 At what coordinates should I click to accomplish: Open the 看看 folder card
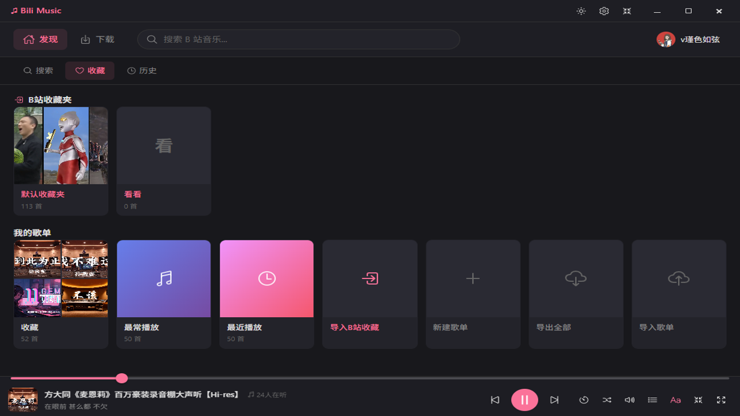pyautogui.click(x=164, y=161)
